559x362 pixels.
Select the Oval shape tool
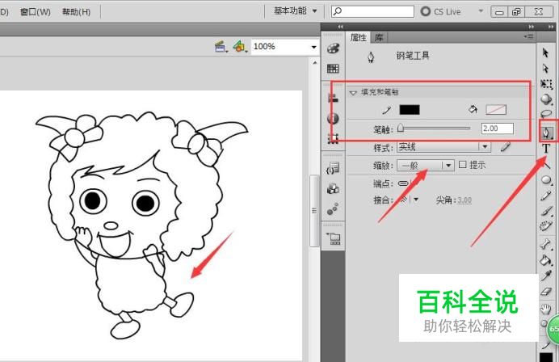(x=546, y=179)
